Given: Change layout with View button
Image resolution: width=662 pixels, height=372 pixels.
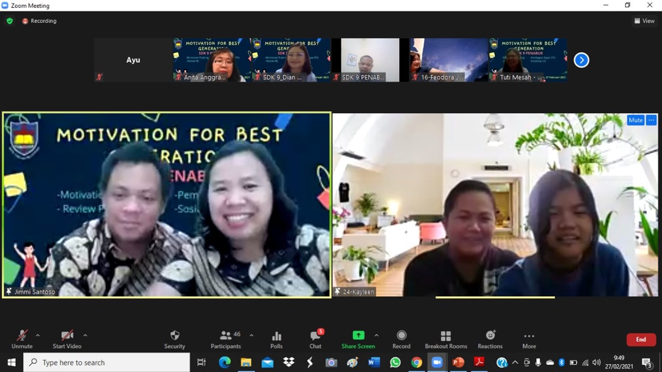Looking at the screenshot, I should pyautogui.click(x=644, y=21).
